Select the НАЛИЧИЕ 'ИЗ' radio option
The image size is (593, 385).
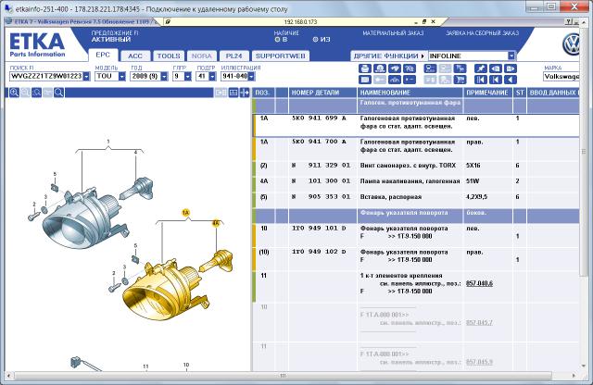(315, 39)
